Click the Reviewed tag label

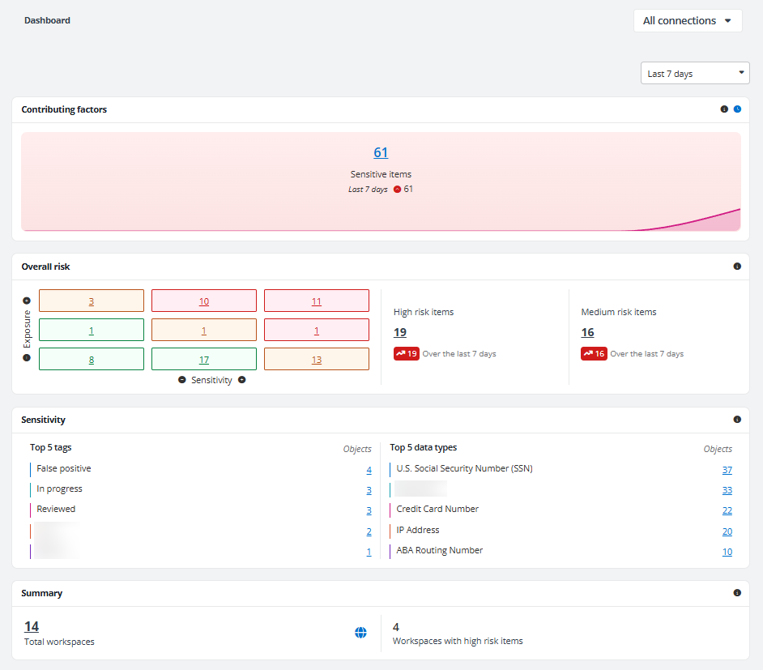[56, 509]
